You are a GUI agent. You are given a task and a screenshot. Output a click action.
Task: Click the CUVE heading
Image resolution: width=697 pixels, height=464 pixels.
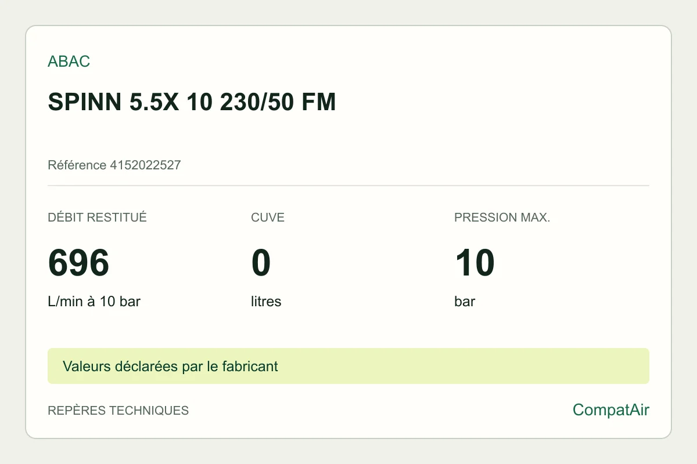coord(268,217)
